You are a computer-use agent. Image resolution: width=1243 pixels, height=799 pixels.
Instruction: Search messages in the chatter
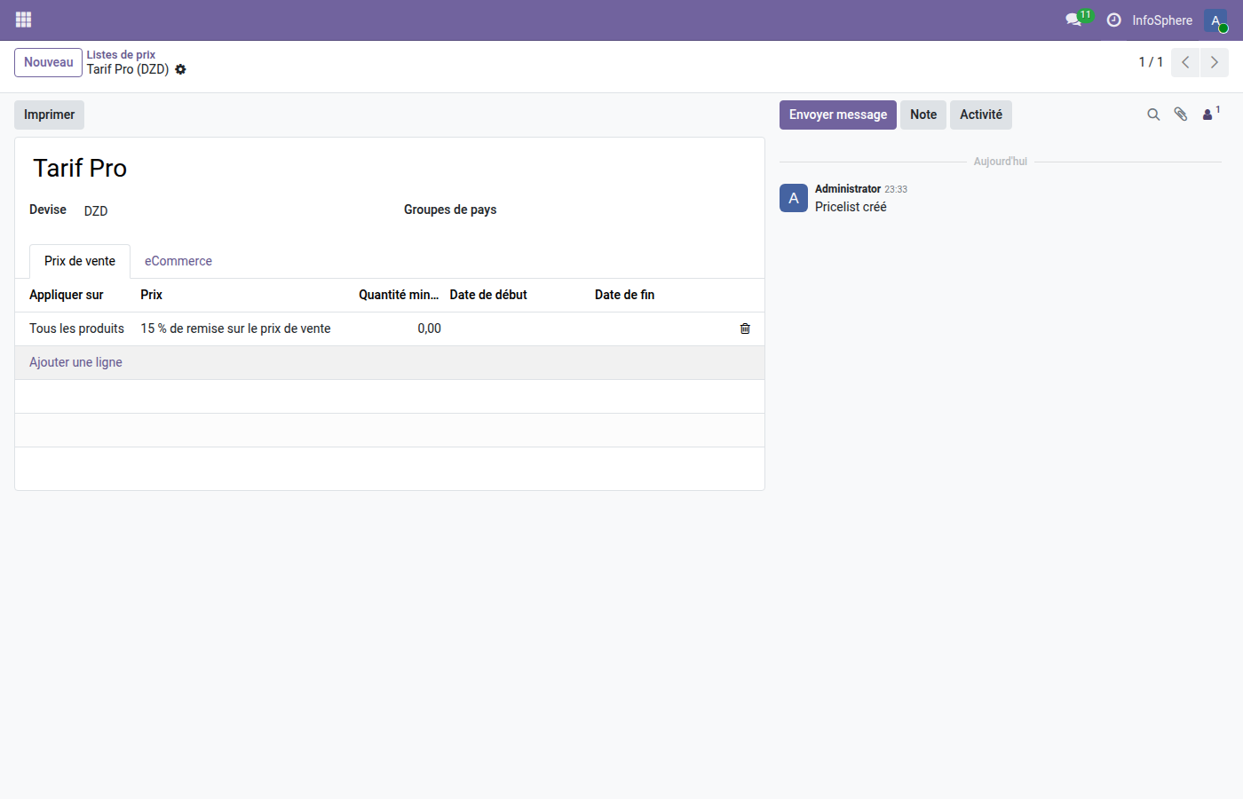tap(1153, 115)
